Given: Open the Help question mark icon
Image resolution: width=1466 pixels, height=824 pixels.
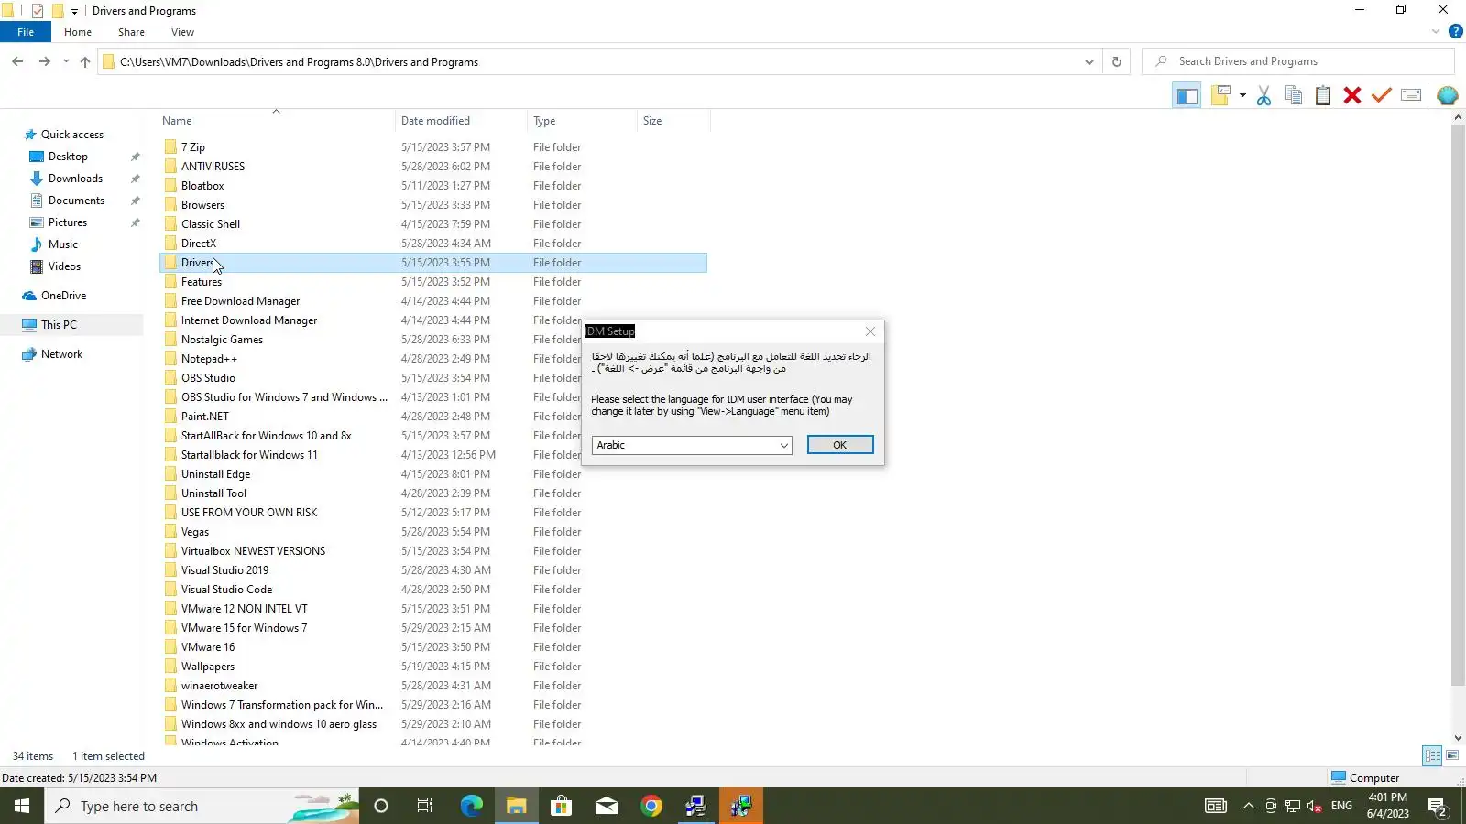Looking at the screenshot, I should tap(1455, 32).
